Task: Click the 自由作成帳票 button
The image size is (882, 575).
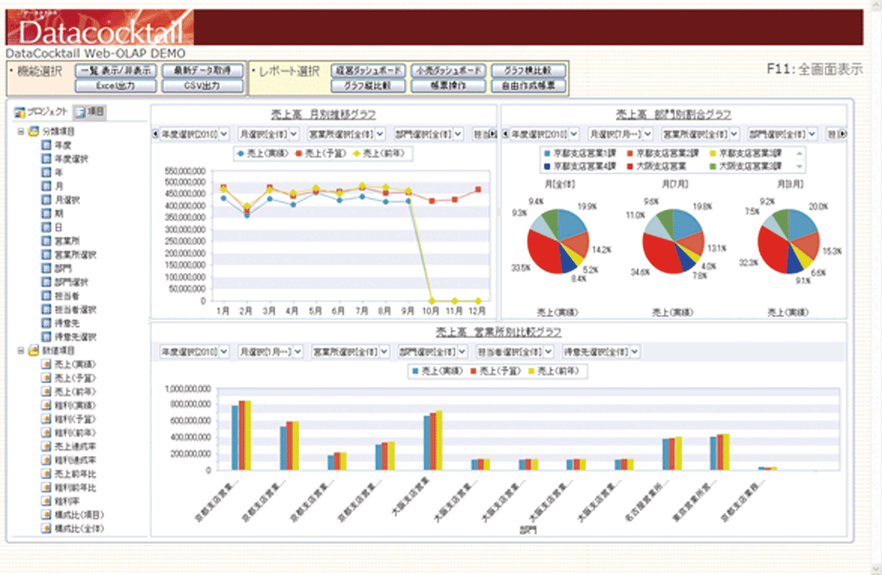Action: tap(528, 86)
